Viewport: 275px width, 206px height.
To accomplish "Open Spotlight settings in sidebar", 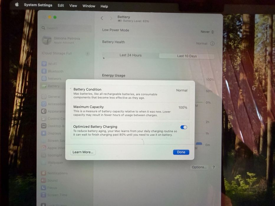I will pos(52,155).
